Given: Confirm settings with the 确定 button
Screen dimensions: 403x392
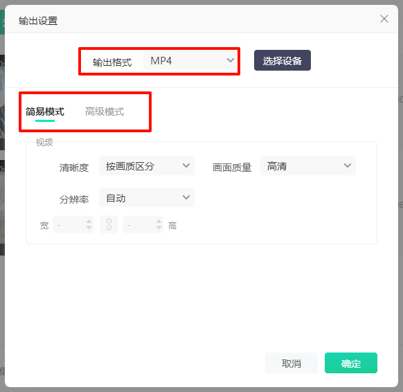Looking at the screenshot, I should coord(351,363).
